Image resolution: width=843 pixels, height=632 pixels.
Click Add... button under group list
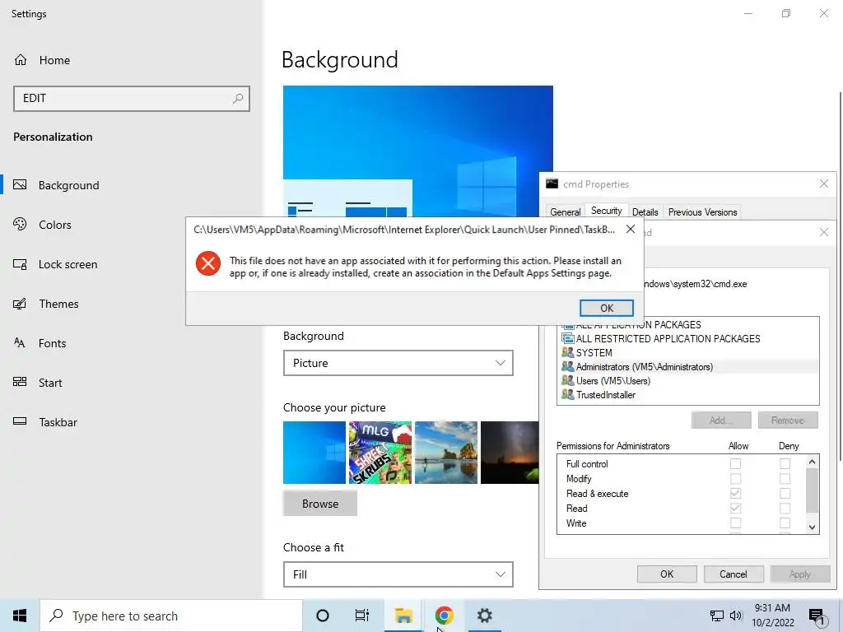pyautogui.click(x=721, y=421)
